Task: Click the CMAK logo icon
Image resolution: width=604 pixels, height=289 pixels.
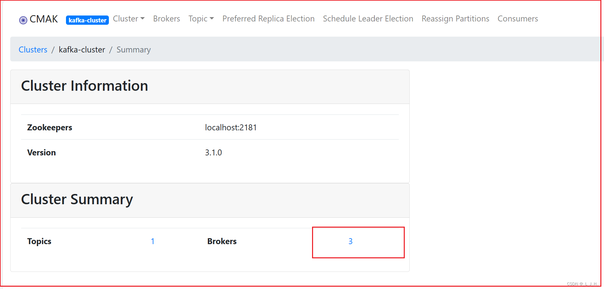Action: tap(23, 20)
